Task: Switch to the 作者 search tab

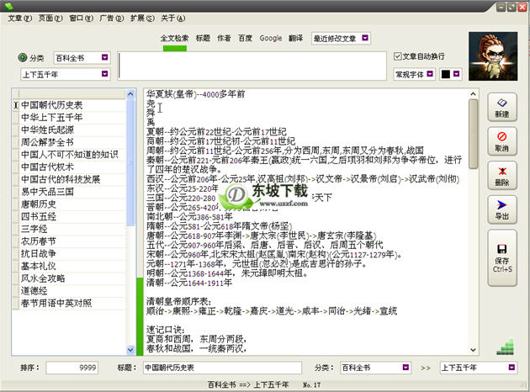Action: 224,38
